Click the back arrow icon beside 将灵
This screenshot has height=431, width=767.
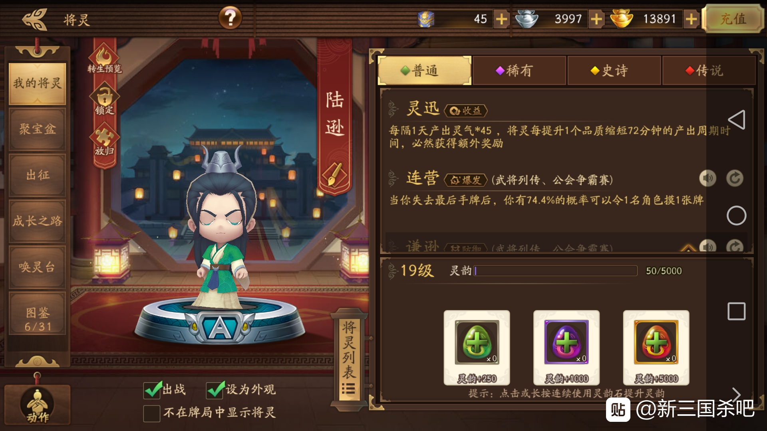(x=35, y=19)
